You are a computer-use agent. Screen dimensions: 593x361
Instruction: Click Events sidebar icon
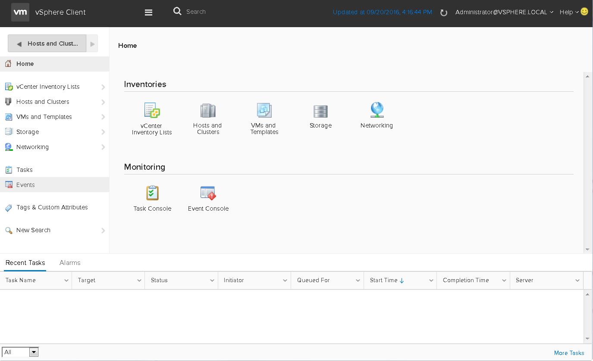[8, 185]
